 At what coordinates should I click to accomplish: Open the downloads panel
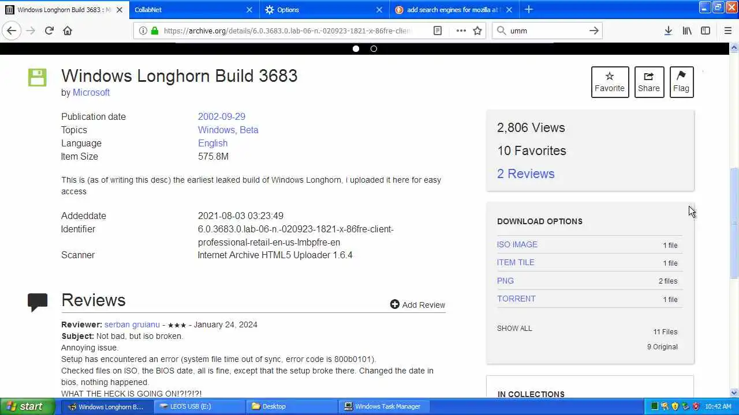pyautogui.click(x=668, y=31)
